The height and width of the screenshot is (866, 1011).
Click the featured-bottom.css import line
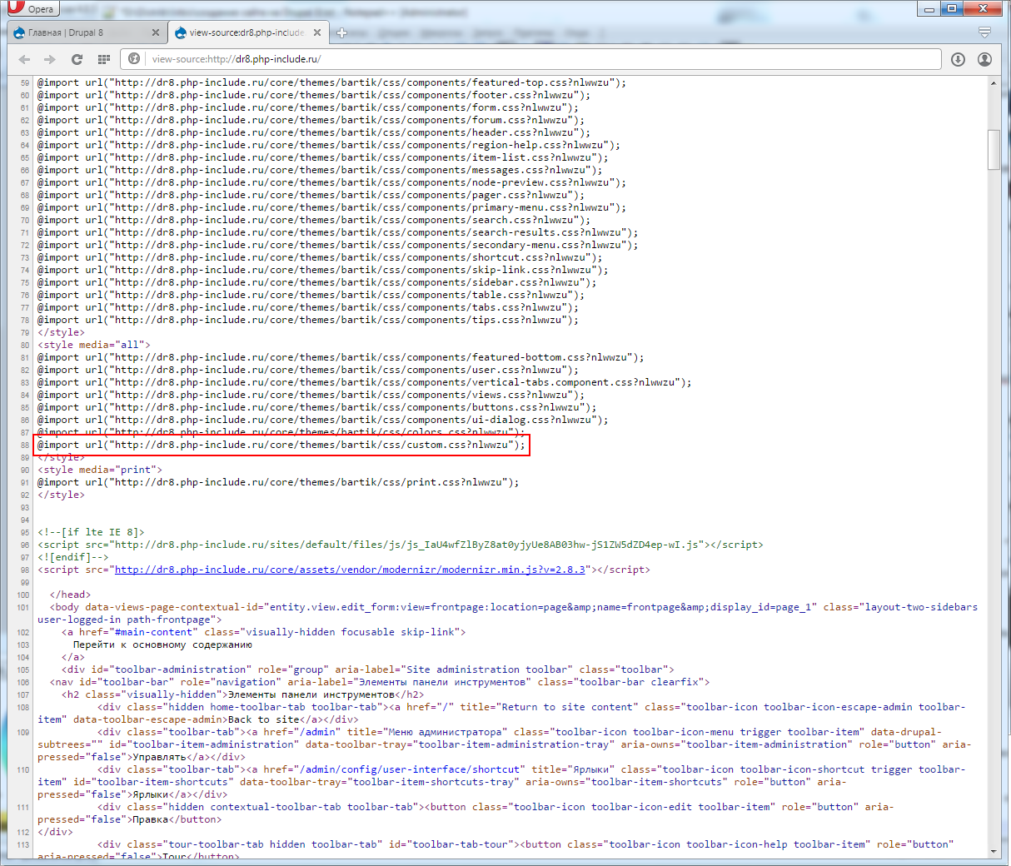click(x=341, y=357)
